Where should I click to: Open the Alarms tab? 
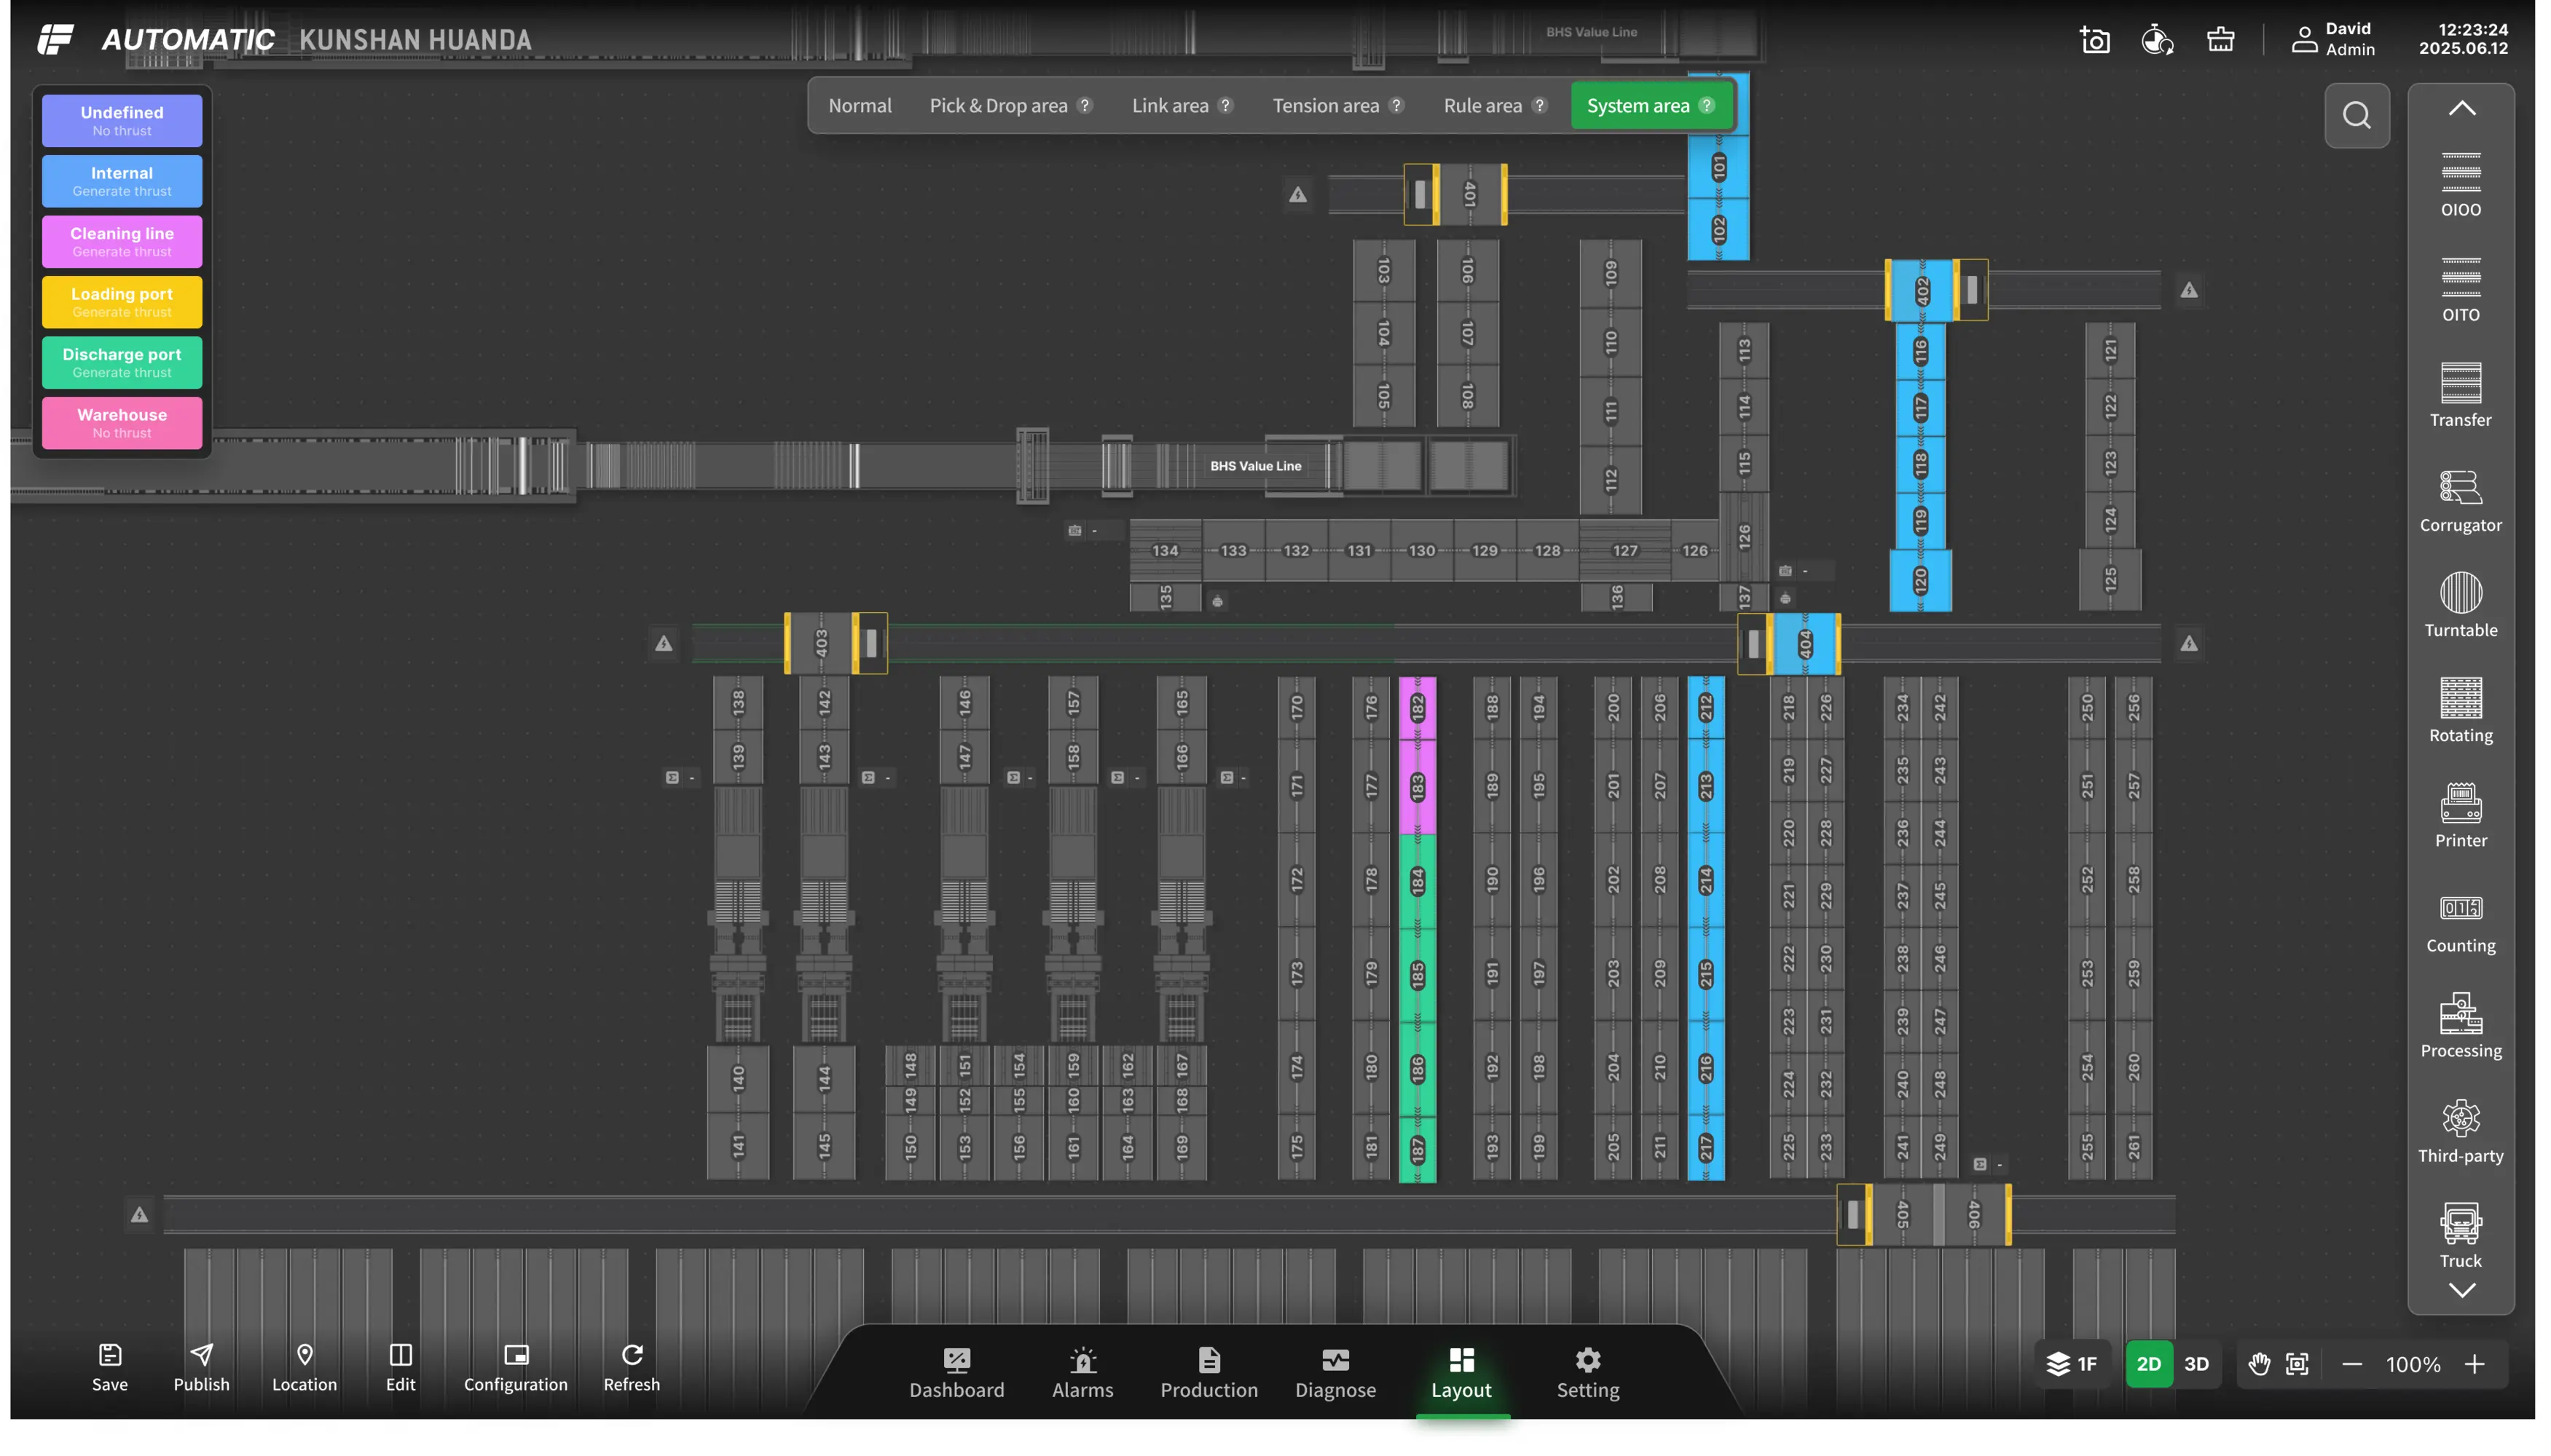point(1082,1372)
